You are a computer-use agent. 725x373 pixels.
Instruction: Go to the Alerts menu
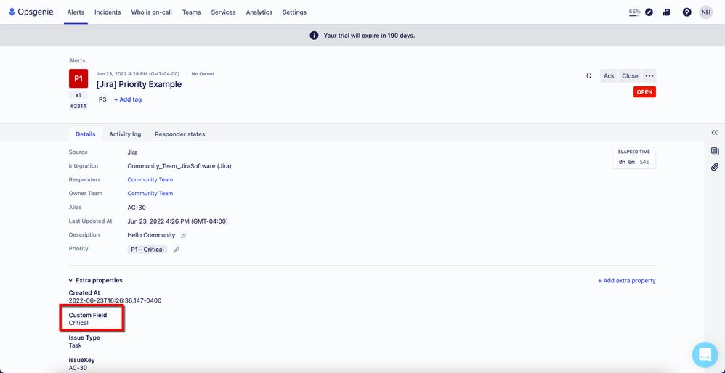point(76,12)
